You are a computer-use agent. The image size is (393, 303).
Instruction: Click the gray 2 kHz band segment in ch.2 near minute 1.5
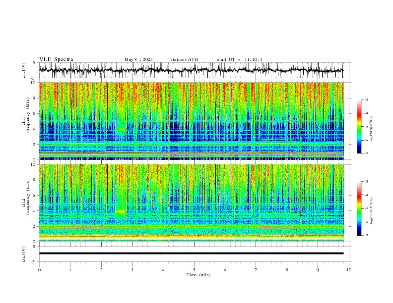tap(86, 227)
